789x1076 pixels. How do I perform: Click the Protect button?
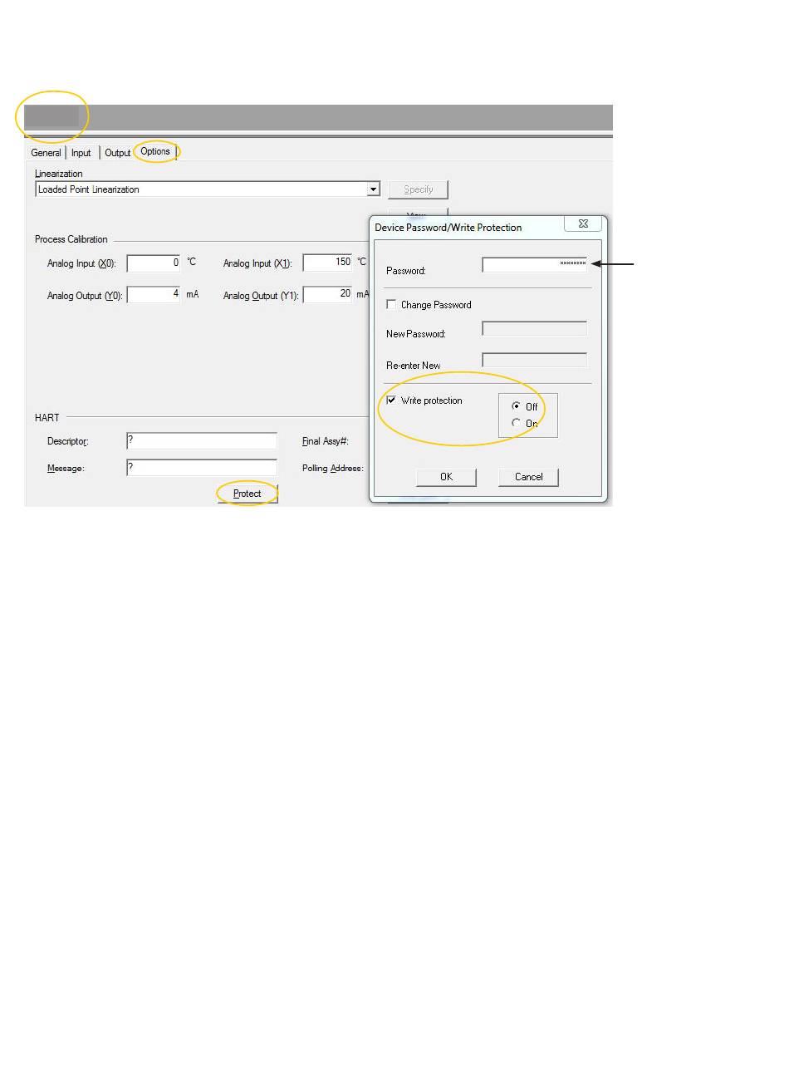pyautogui.click(x=247, y=494)
